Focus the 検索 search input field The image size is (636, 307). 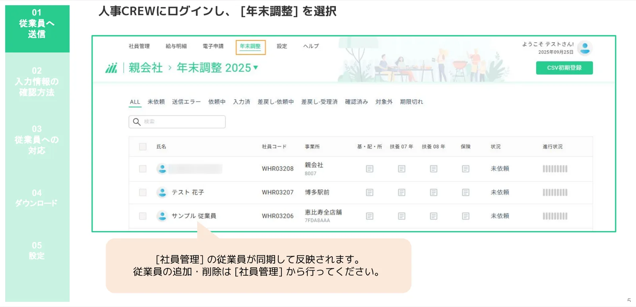tap(177, 122)
